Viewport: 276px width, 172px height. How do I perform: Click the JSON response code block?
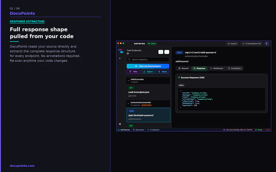(x=221, y=99)
